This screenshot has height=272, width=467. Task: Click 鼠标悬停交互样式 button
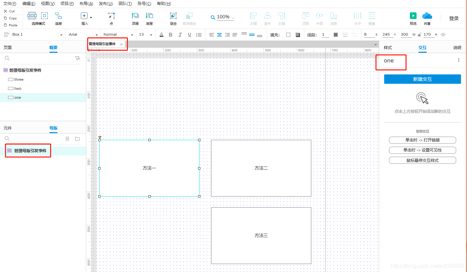423,161
